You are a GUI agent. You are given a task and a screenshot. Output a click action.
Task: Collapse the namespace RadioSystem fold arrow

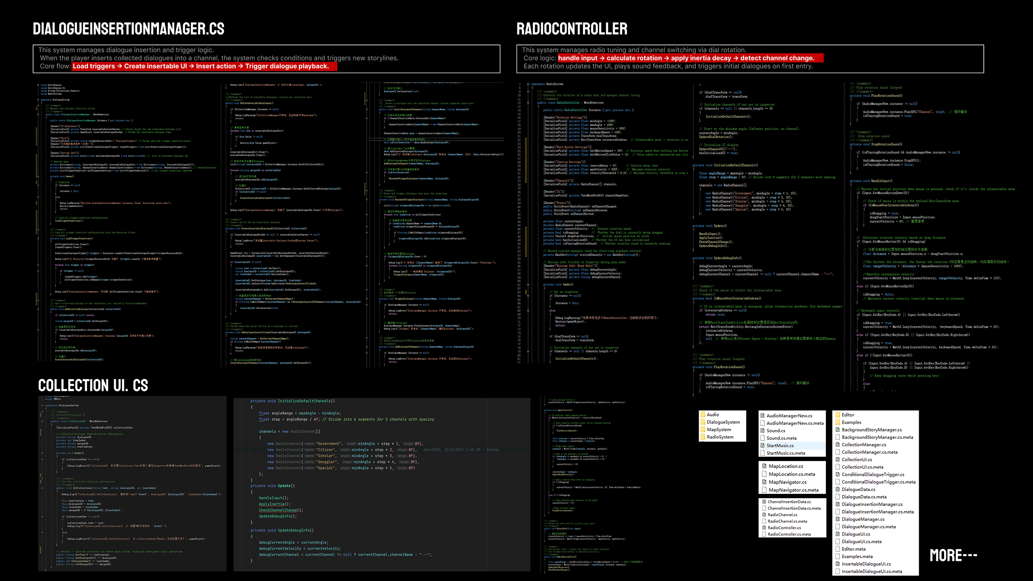528,84
